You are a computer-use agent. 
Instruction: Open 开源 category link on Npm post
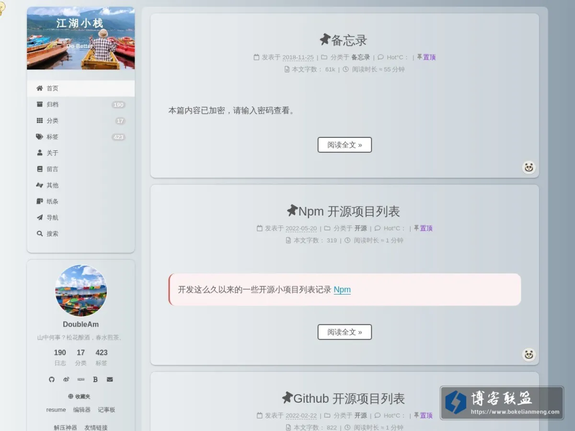tap(361, 228)
